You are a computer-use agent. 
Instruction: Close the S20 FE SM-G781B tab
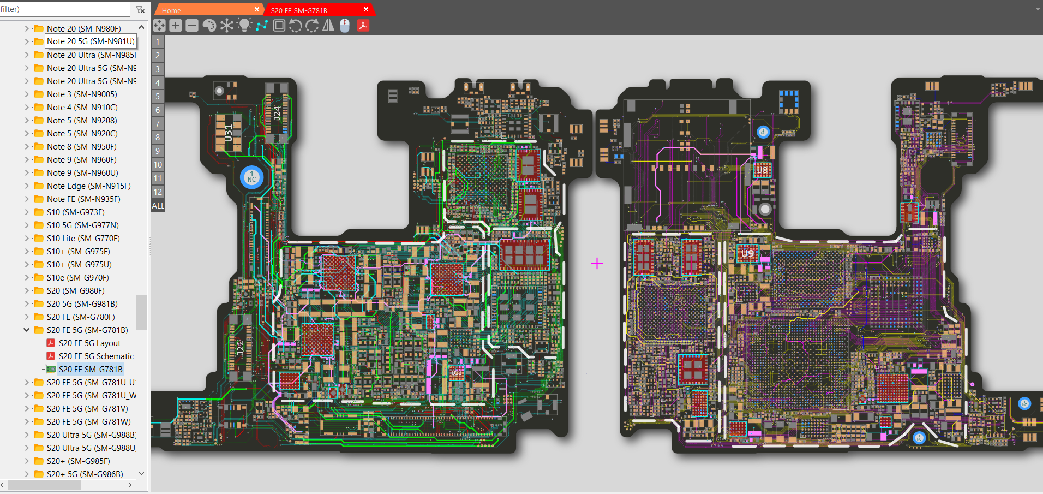[366, 10]
